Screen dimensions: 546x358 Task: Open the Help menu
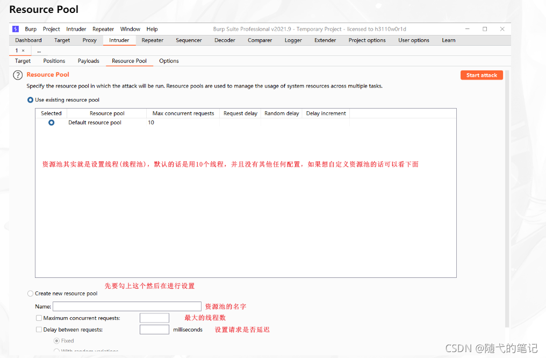pyautogui.click(x=152, y=29)
